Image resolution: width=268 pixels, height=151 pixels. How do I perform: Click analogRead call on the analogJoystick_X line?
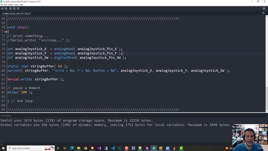pos(64,49)
